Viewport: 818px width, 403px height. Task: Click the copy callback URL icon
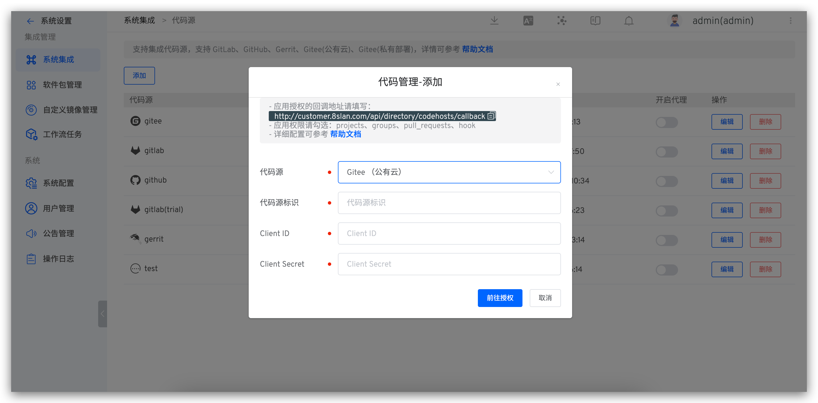[491, 116]
